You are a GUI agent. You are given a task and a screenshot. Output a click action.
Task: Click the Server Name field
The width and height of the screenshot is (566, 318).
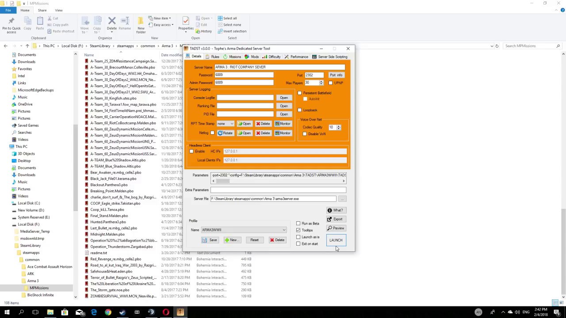[279, 67]
